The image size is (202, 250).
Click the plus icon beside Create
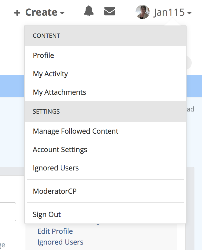point(17,13)
